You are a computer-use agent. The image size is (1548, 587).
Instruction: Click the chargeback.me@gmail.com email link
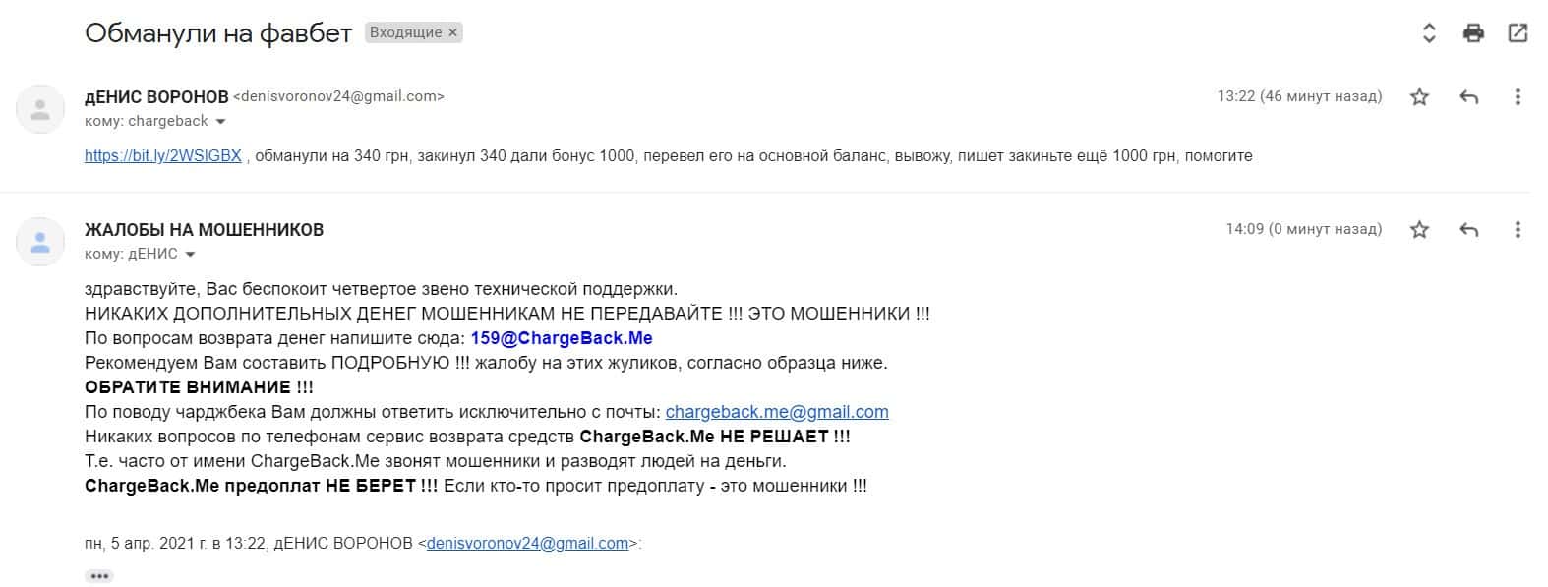[777, 412]
